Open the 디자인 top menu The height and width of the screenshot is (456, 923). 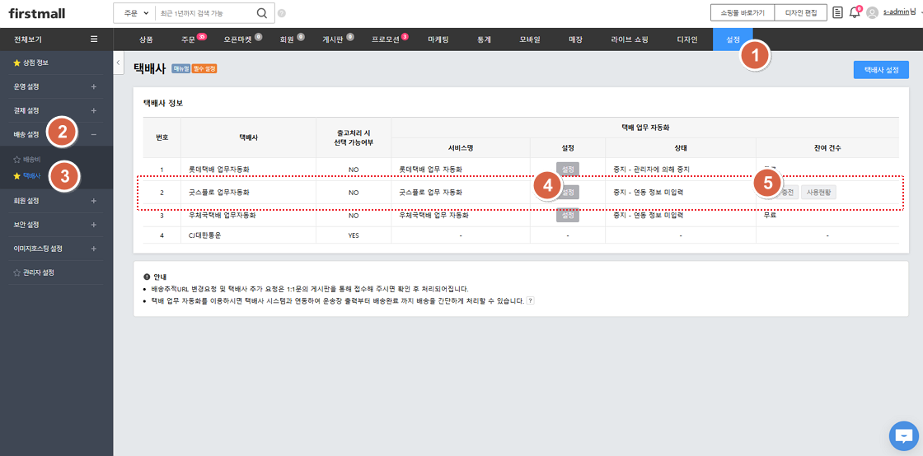tap(687, 40)
